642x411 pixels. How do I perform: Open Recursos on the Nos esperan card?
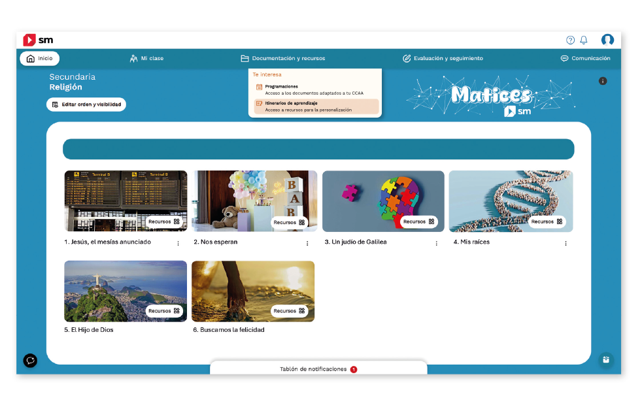(289, 222)
